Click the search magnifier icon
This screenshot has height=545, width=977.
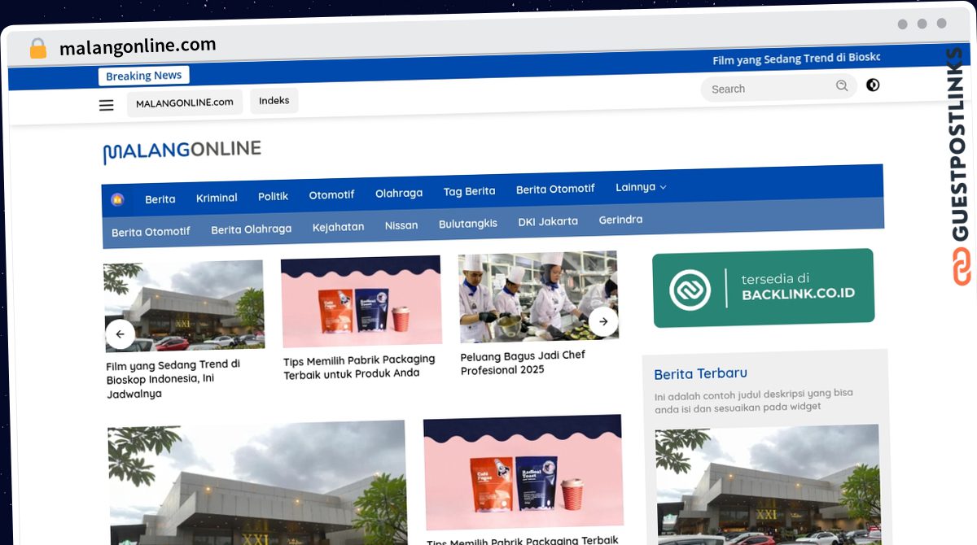click(x=842, y=85)
